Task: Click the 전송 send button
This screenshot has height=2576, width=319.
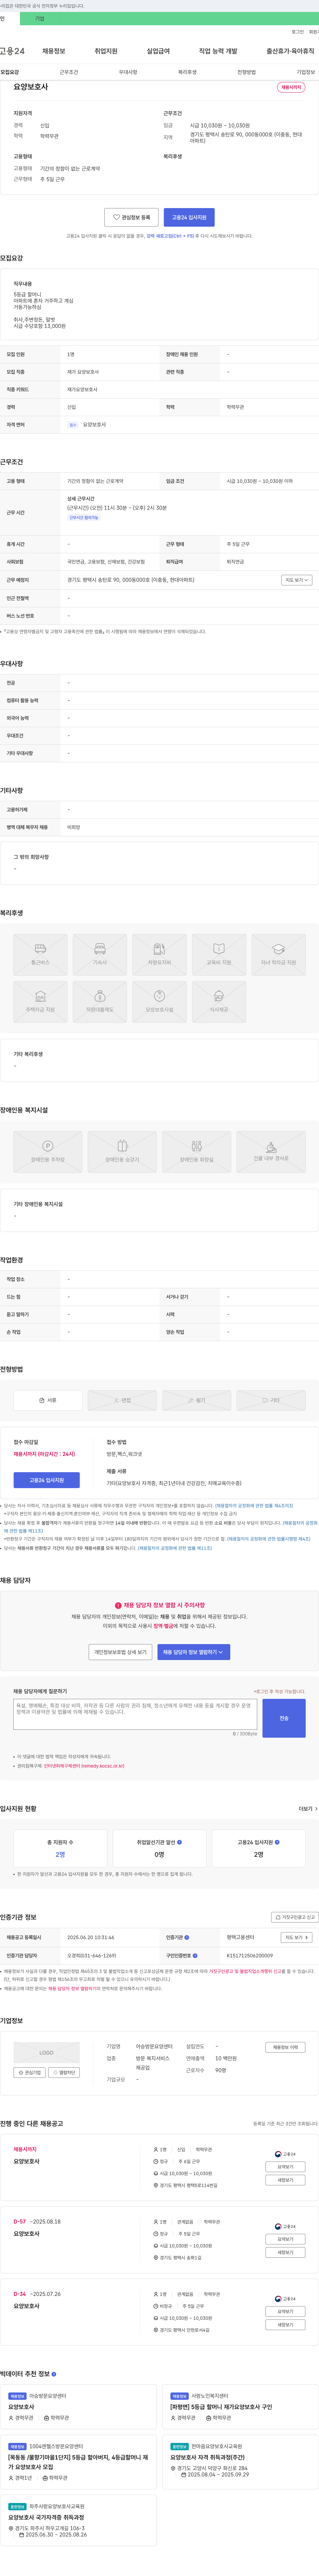Action: [x=284, y=1718]
